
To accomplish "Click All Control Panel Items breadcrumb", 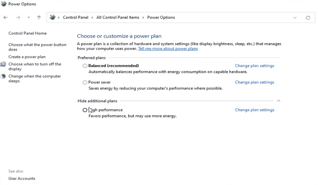I will tap(118, 17).
